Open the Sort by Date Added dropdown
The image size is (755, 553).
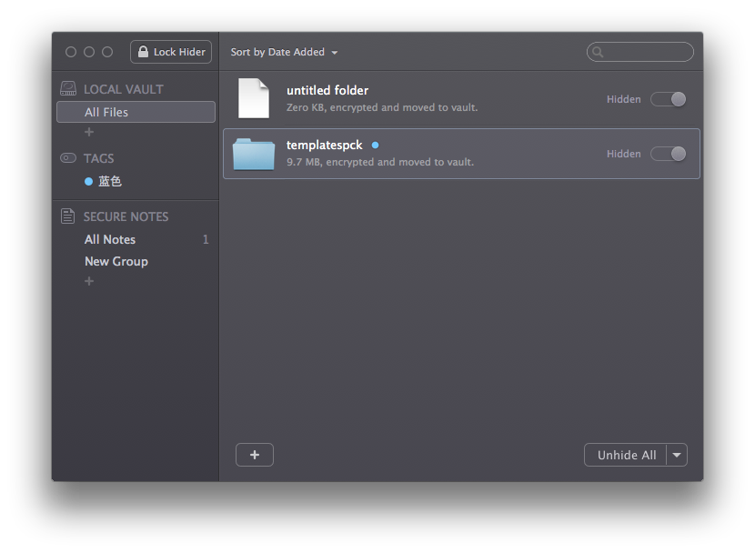[x=284, y=52]
